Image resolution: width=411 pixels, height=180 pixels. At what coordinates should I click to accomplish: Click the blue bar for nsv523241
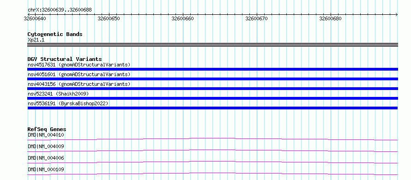[x=212, y=98]
